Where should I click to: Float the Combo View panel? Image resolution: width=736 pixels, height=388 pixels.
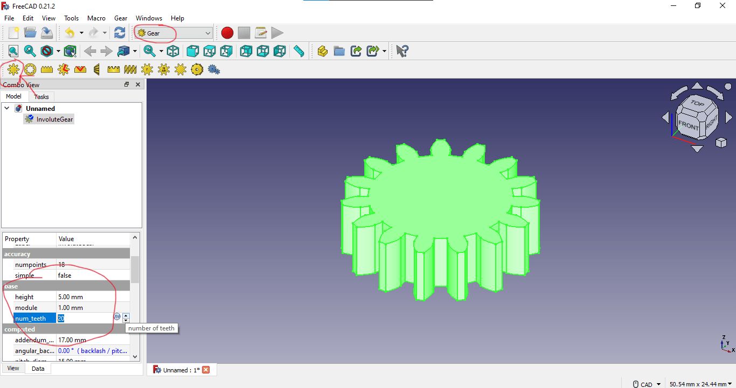point(127,84)
